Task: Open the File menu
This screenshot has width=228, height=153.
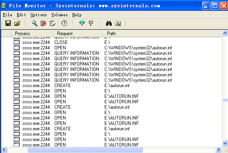Action: [8, 15]
